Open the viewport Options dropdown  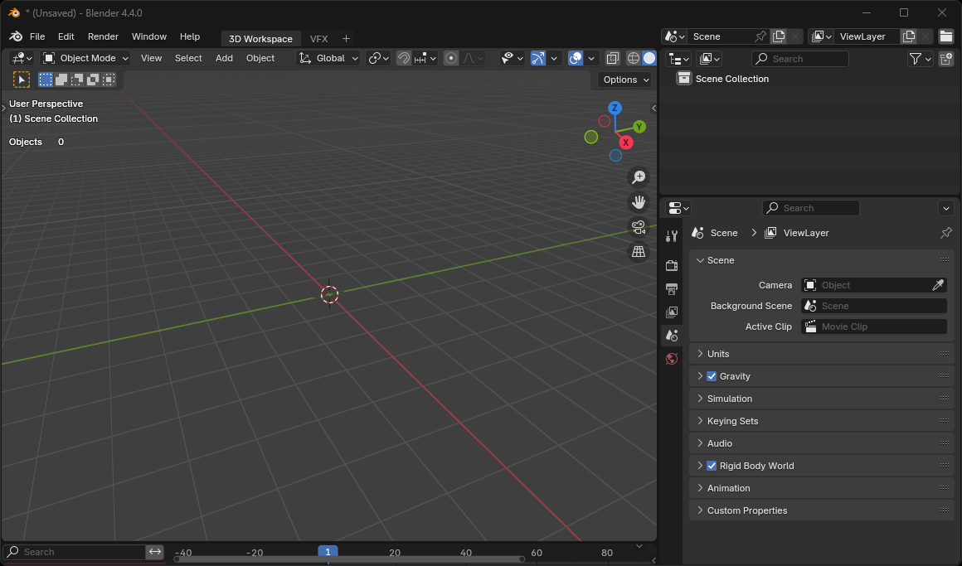pos(625,80)
